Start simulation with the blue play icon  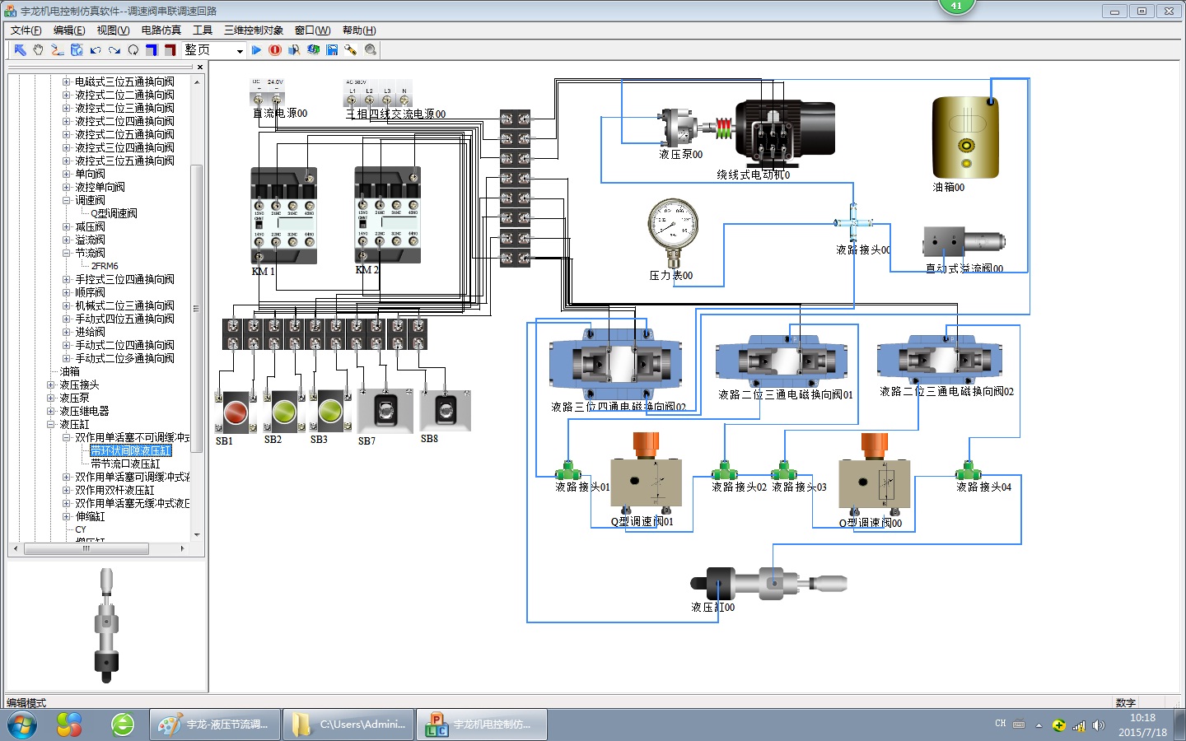coord(256,50)
